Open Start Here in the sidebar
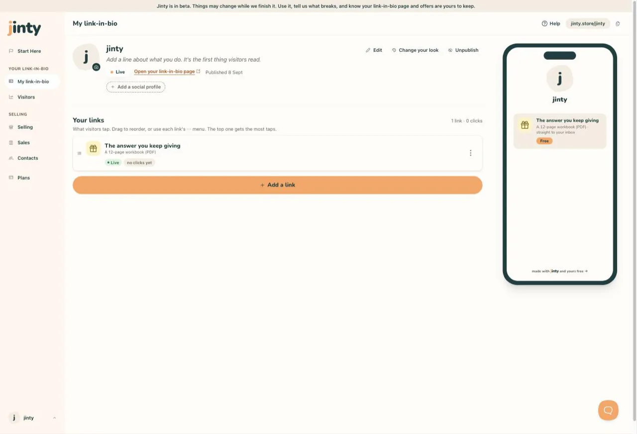The width and height of the screenshot is (637, 434). click(29, 51)
